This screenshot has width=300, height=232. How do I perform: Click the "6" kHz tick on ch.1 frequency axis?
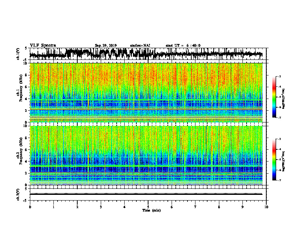tap(26, 87)
